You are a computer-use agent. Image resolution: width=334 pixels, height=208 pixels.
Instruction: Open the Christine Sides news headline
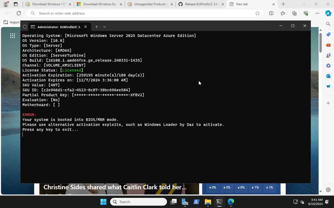(115, 187)
